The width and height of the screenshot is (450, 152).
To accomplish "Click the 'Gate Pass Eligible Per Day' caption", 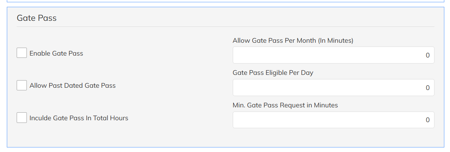I will coord(273,73).
